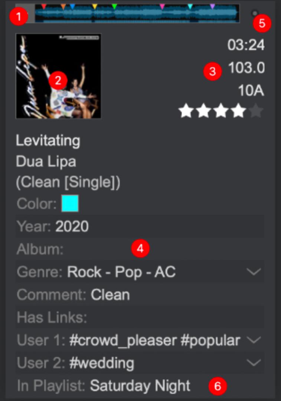Click the orange cue point marker
The image size is (281, 401).
tap(63, 6)
